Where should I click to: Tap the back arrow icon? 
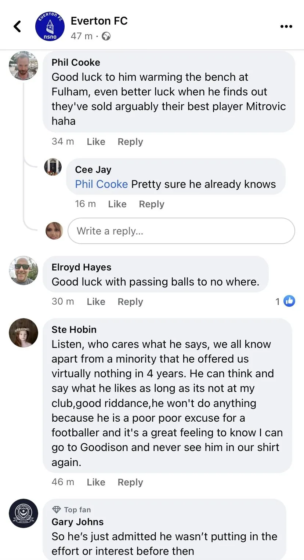click(x=17, y=26)
